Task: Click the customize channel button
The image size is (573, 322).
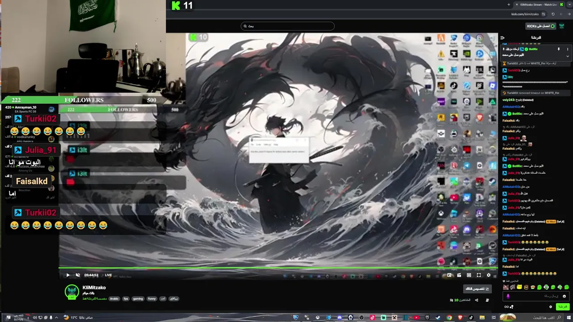Action: (477, 289)
